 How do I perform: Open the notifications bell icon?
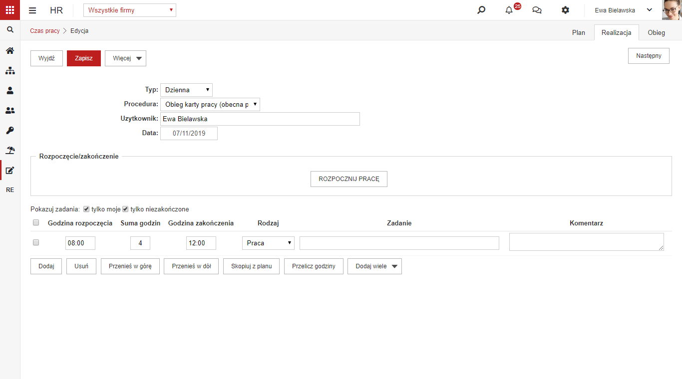[x=509, y=10]
